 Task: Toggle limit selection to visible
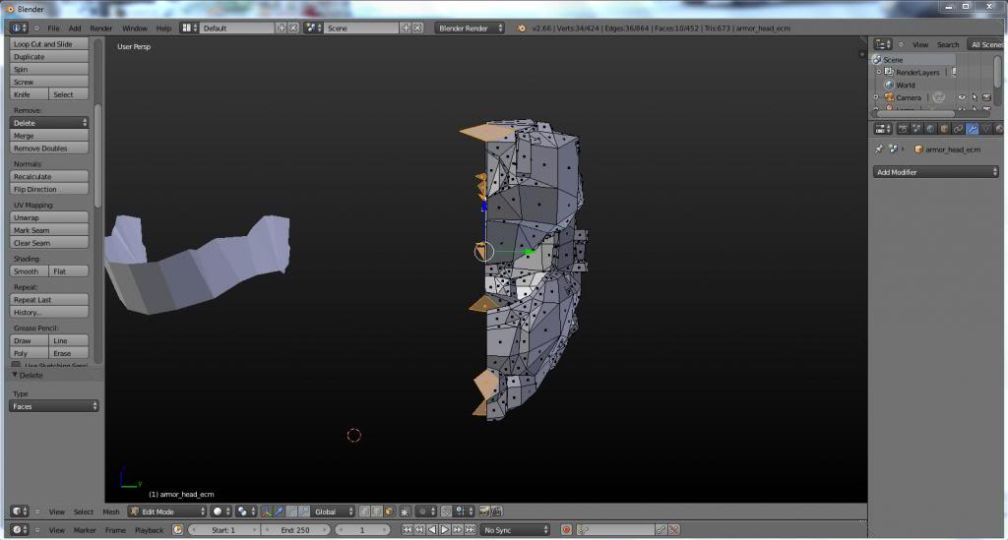coord(405,511)
